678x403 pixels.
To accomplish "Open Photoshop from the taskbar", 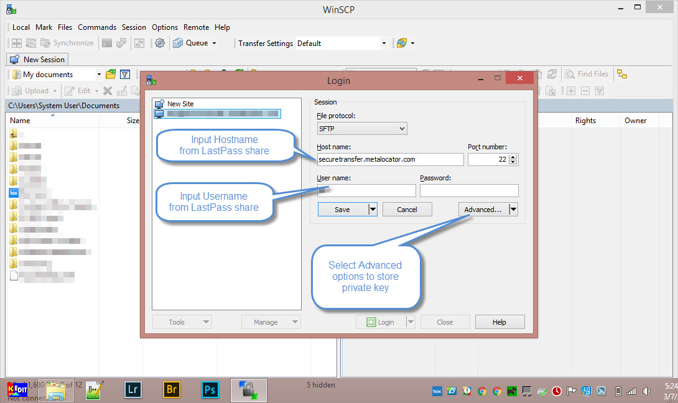I will [x=210, y=390].
